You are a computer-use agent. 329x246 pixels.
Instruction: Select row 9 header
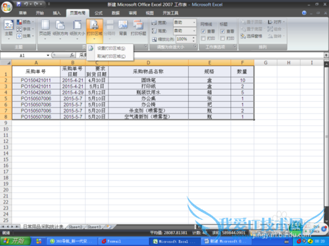[6, 123]
